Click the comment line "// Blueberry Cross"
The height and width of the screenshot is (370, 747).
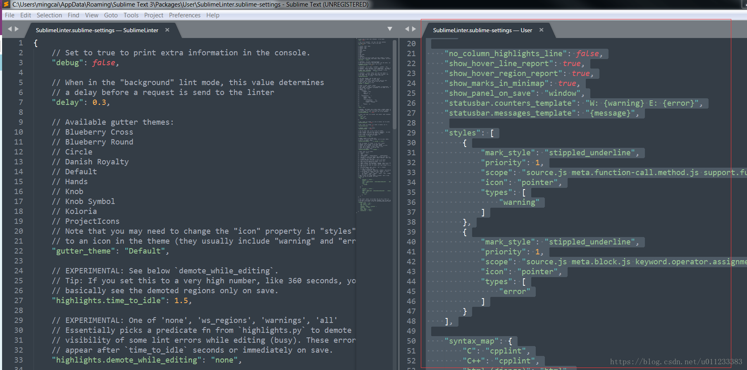(93, 132)
